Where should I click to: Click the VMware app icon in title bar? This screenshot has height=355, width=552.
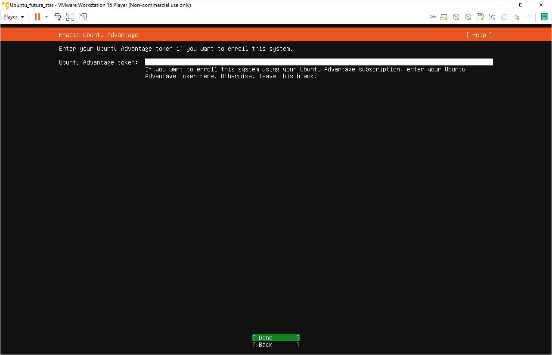(5, 5)
